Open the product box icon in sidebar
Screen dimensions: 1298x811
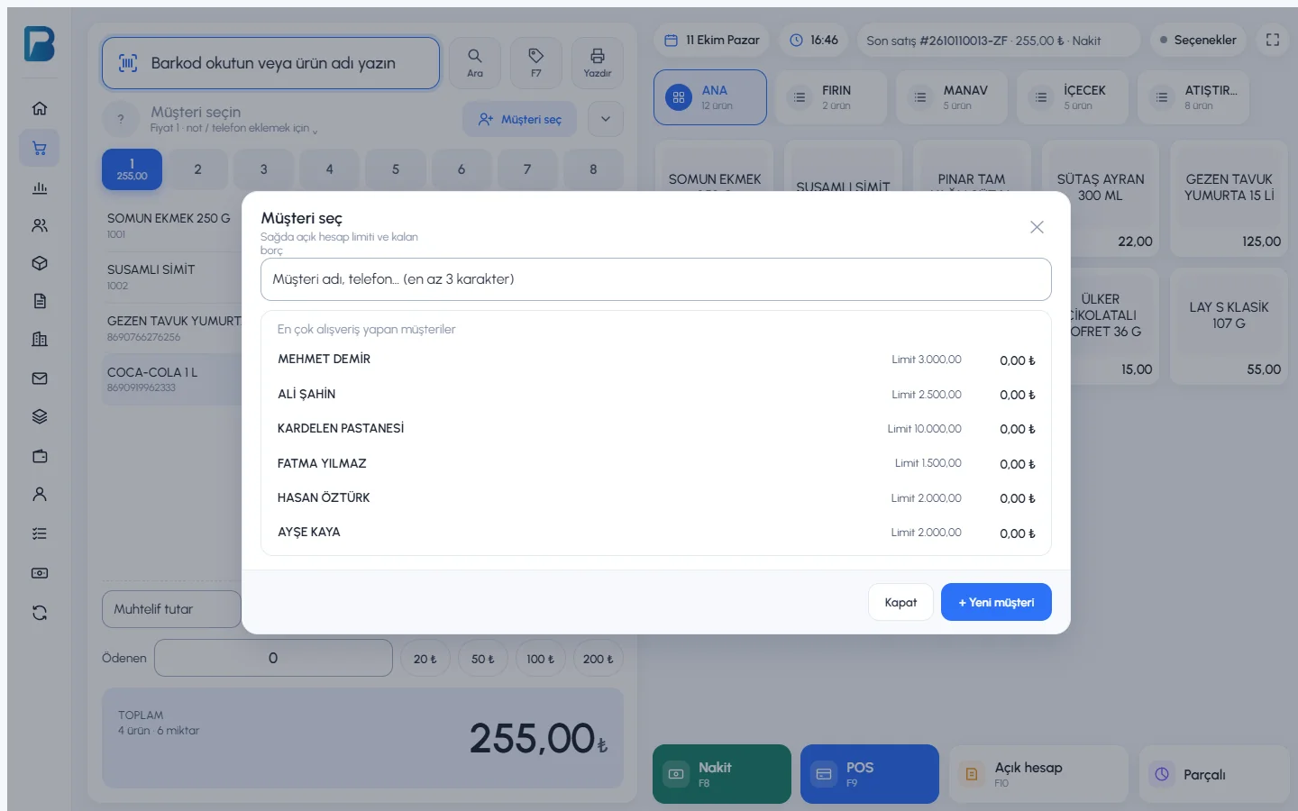tap(40, 263)
